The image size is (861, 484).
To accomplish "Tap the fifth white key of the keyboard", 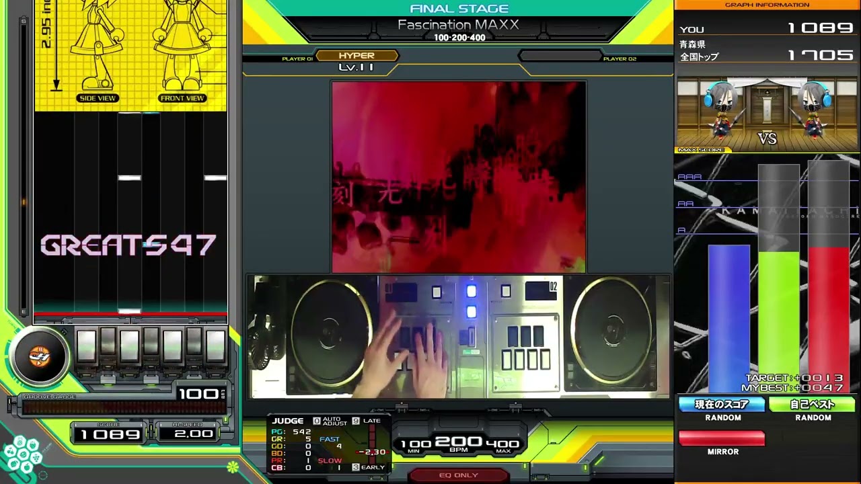I will coord(172,346).
